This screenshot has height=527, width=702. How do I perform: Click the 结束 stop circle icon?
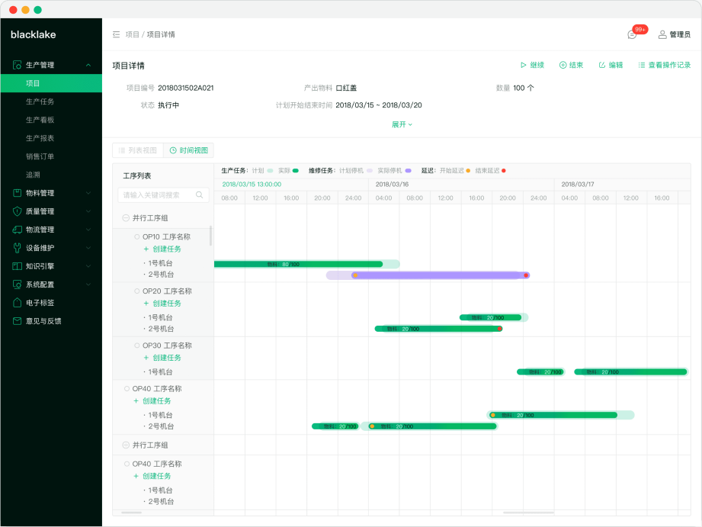(x=563, y=65)
